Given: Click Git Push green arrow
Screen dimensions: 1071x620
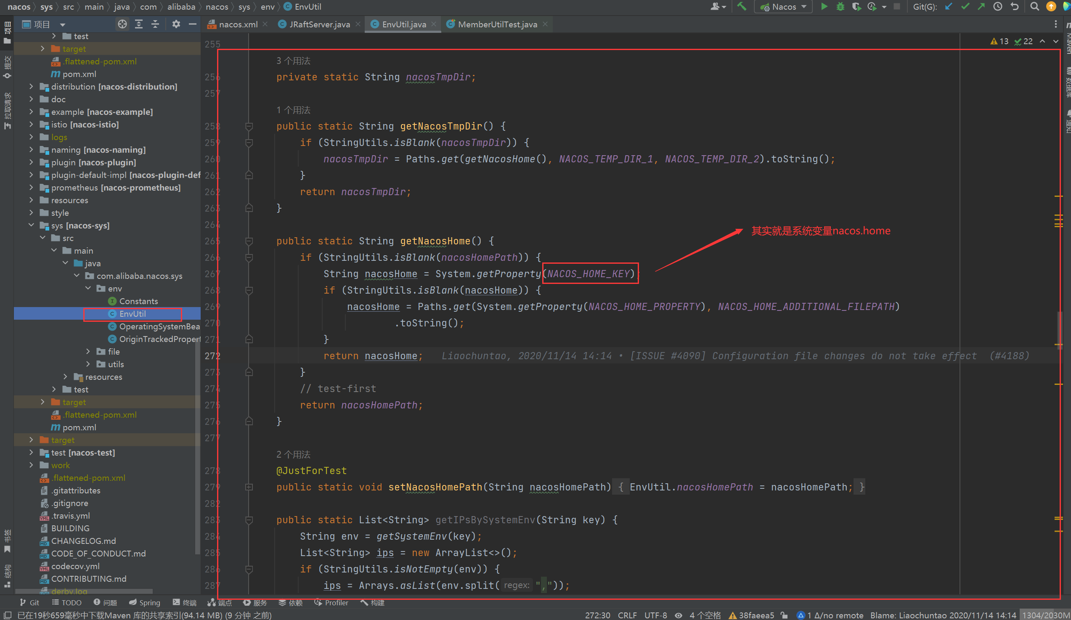Looking at the screenshot, I should tap(981, 6).
